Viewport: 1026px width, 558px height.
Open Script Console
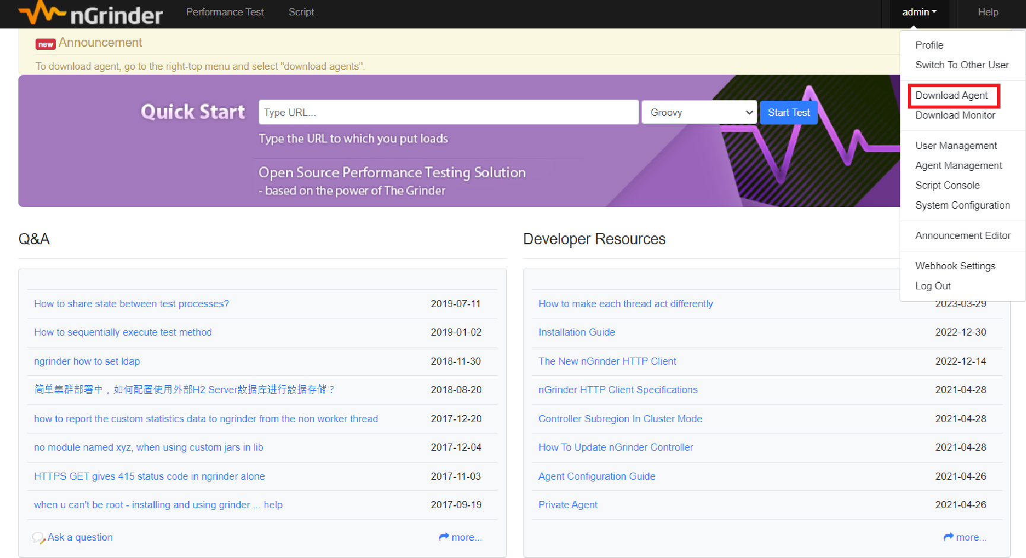pos(947,185)
